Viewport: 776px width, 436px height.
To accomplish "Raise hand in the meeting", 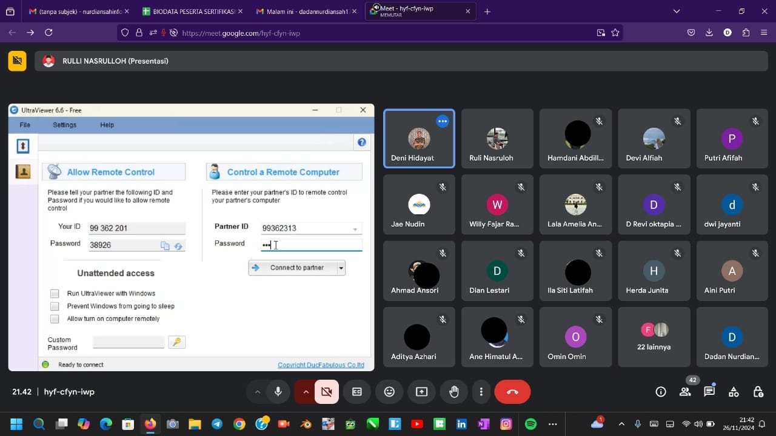I will pos(454,392).
